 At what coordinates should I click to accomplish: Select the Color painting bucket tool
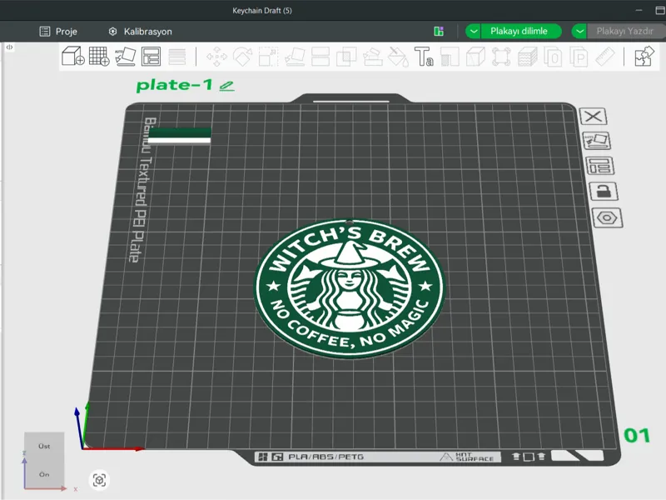[x=399, y=57]
